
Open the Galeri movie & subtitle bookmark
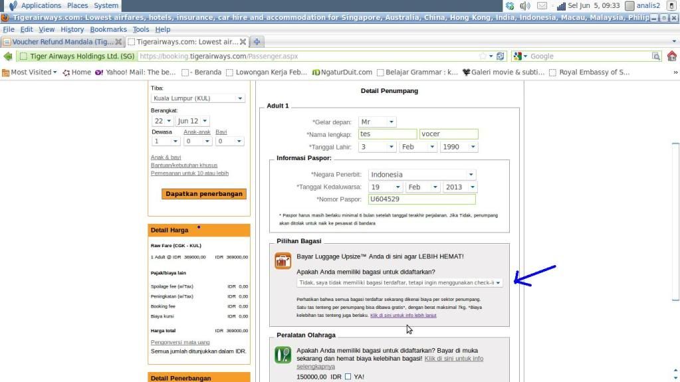click(503, 72)
